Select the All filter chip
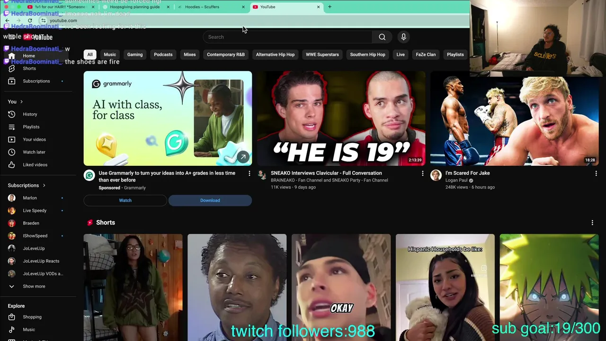Screen dimensions: 606x341 tap(90, 54)
